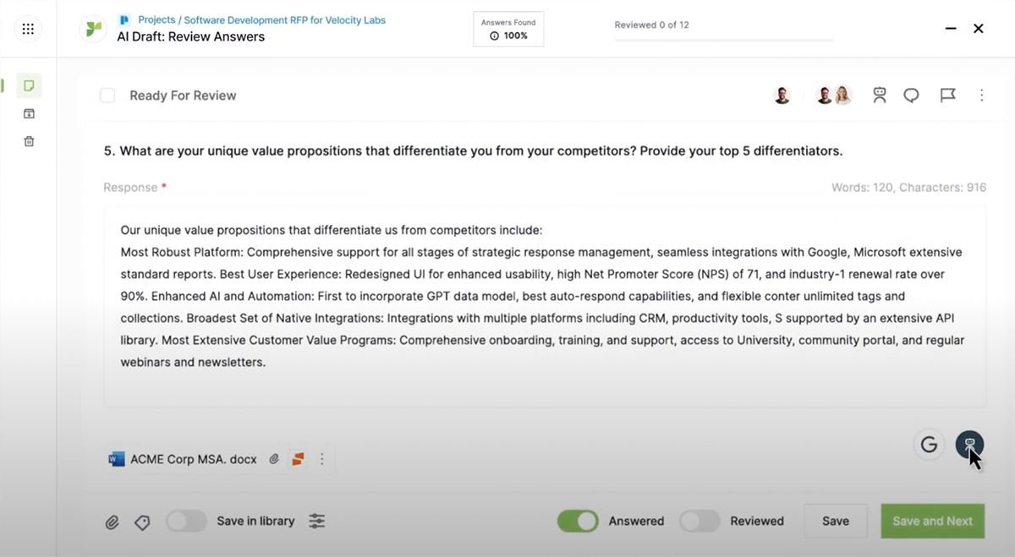1015x557 pixels.
Task: Click the Google G source icon
Action: click(x=929, y=443)
